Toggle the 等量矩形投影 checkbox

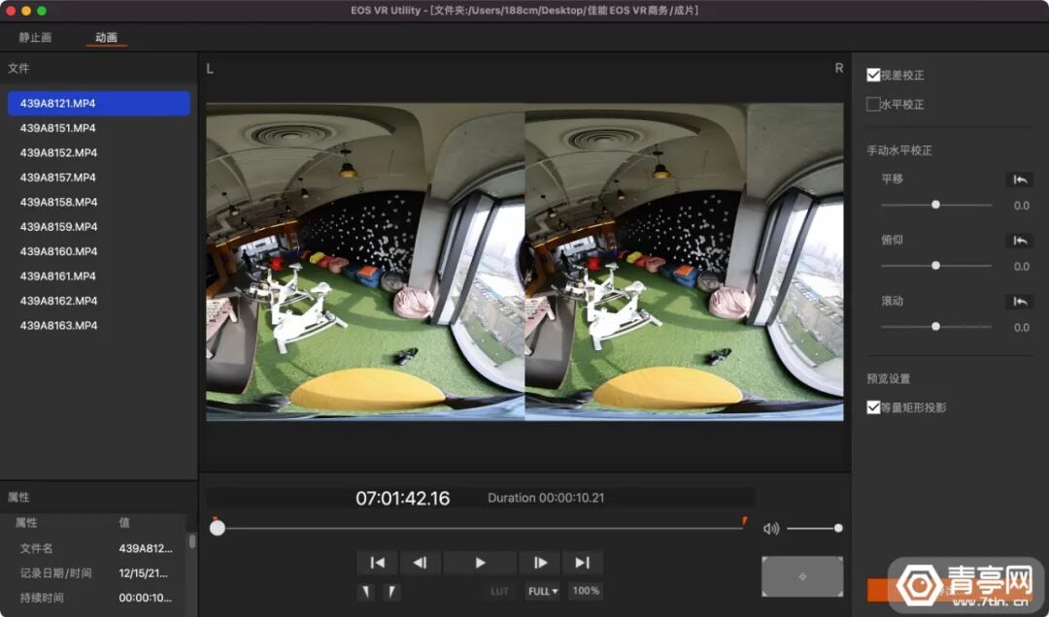[x=873, y=407]
